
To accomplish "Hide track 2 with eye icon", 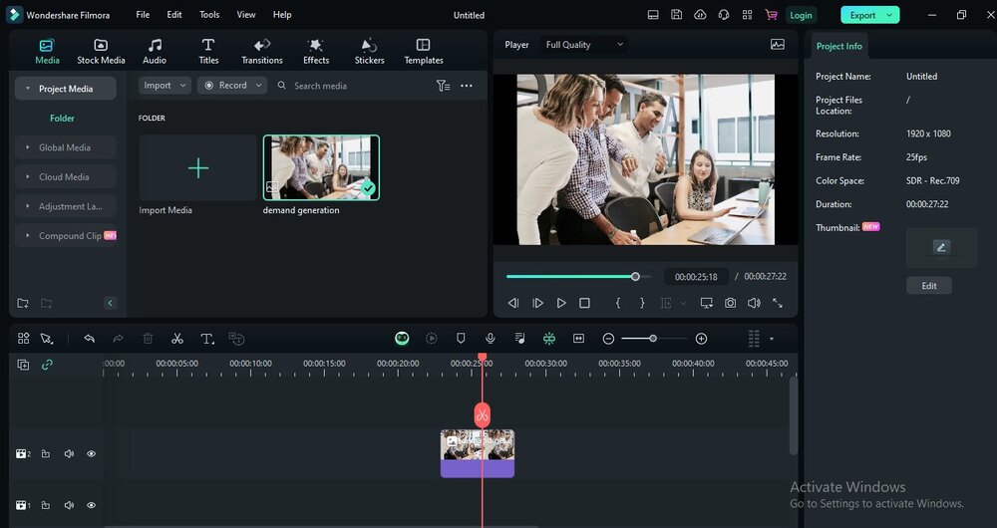I will click(x=92, y=453).
